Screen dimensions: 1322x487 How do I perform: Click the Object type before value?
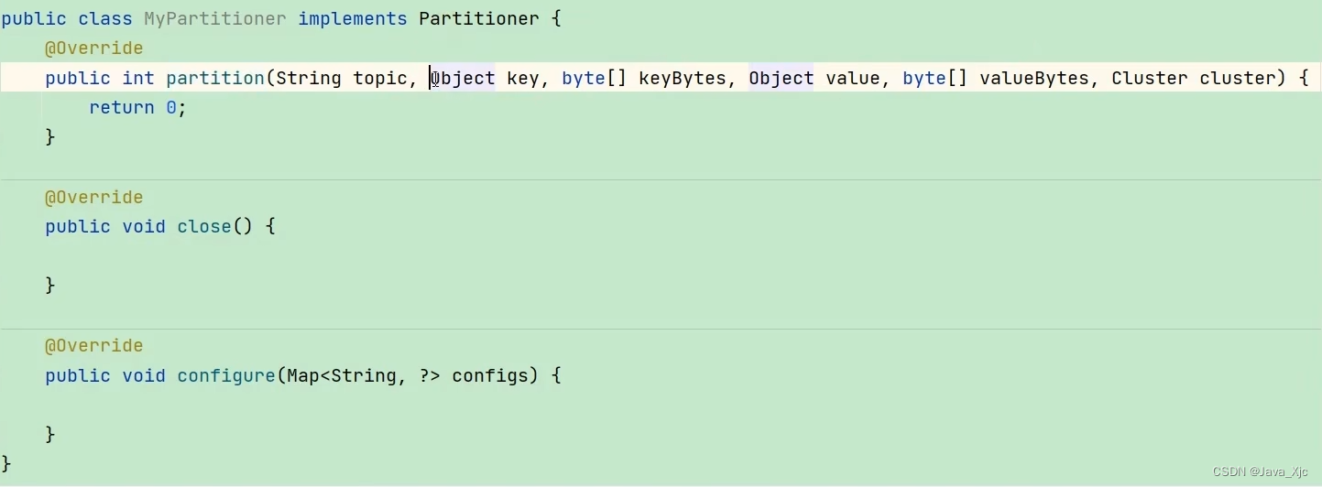(x=781, y=78)
